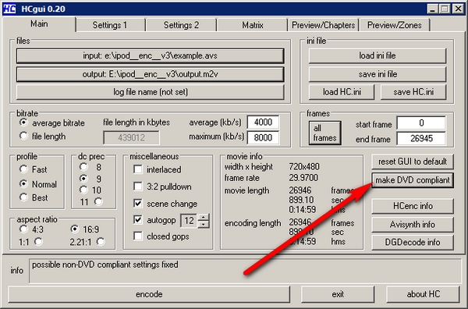
Task: Switch to the Settings 1 tab
Action: (x=110, y=25)
